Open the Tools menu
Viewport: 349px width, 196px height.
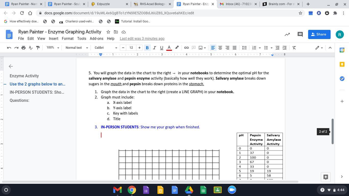coord(82,39)
